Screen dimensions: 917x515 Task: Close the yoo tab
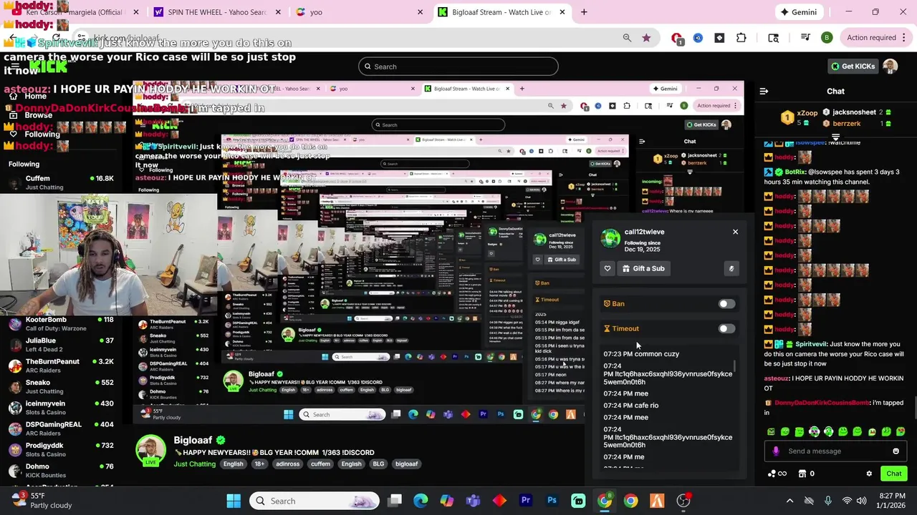pyautogui.click(x=421, y=12)
